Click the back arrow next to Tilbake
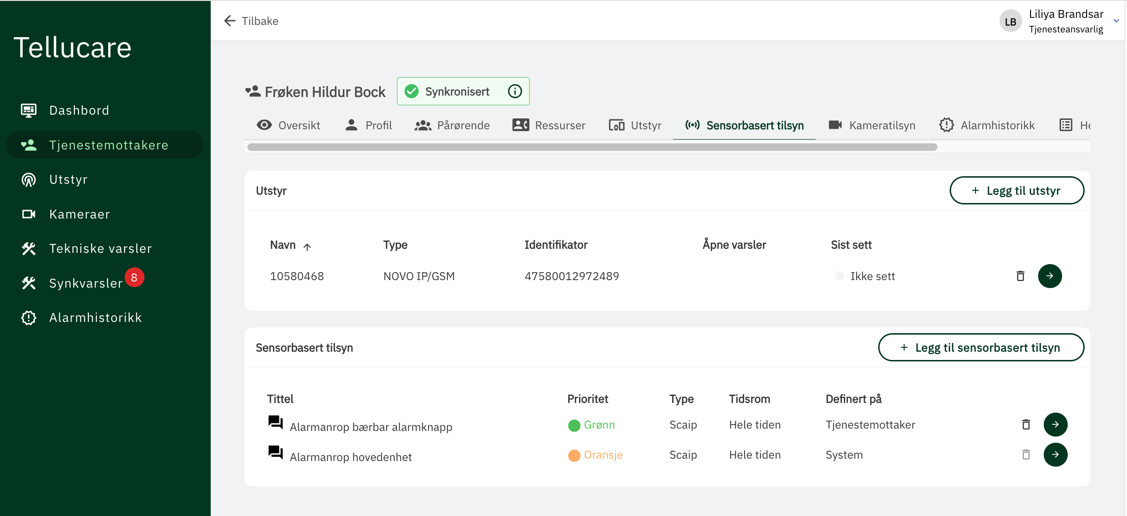This screenshot has height=516, width=1127. 230,21
